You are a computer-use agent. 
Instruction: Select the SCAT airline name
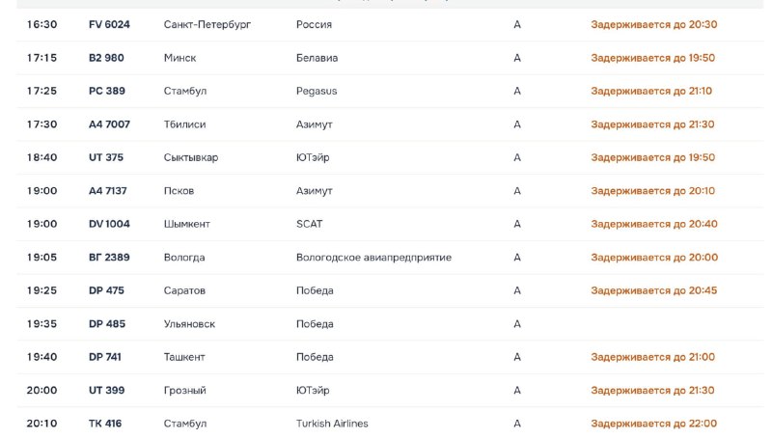coord(309,224)
